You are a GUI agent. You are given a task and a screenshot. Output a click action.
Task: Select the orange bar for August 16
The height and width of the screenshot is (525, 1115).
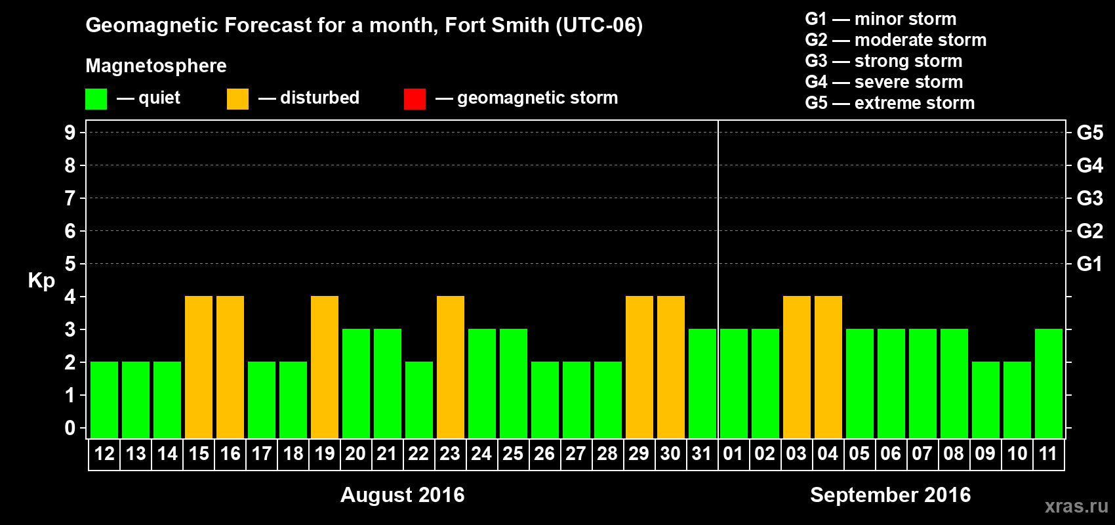pos(230,367)
